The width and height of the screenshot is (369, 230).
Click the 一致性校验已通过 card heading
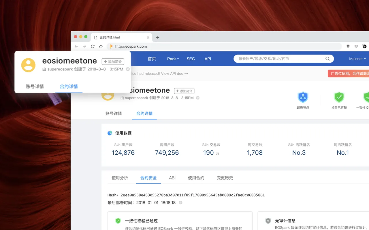click(141, 221)
